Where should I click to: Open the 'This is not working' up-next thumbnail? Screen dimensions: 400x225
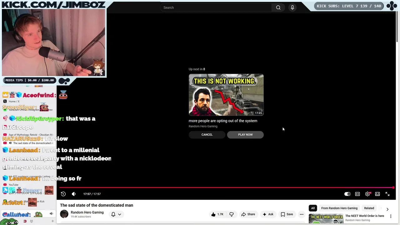coord(226,95)
